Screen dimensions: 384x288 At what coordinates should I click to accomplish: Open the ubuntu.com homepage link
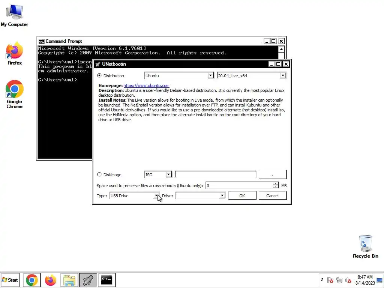(147, 85)
